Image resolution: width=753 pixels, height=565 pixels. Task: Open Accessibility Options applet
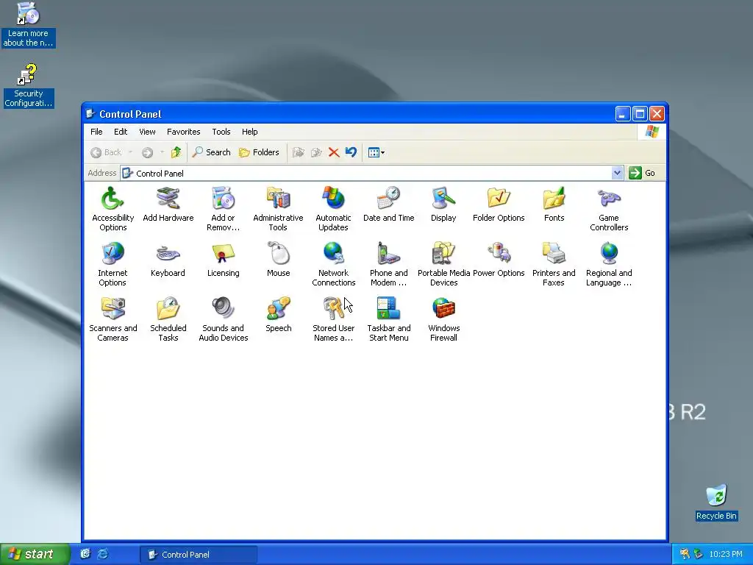click(x=113, y=210)
